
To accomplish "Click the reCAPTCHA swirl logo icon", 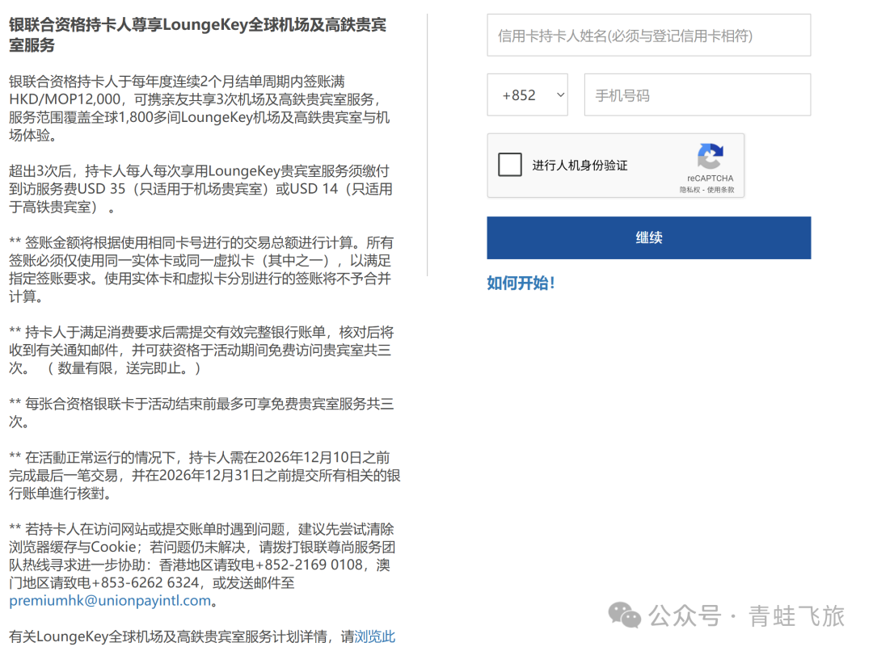I will [x=710, y=156].
